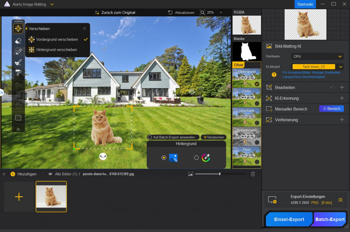The height and width of the screenshot is (232, 350).
Task: Select color background radio option
Action: [x=196, y=158]
